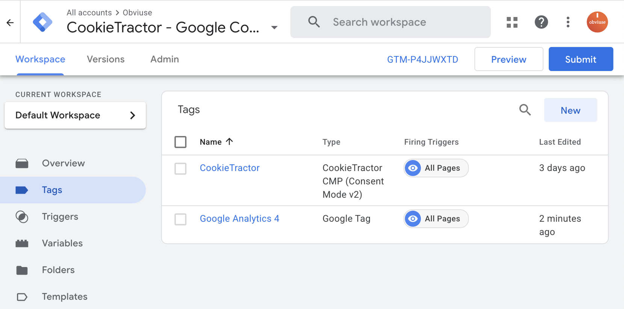
Task: Click the eye icon in Google Analytics 4's chip
Action: coord(413,219)
